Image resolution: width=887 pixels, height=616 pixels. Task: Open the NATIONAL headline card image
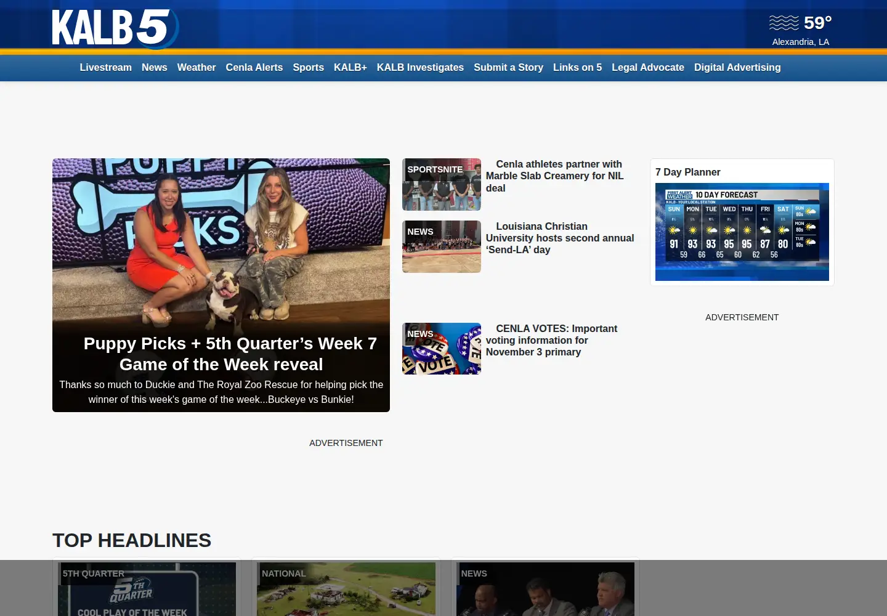tap(346, 589)
